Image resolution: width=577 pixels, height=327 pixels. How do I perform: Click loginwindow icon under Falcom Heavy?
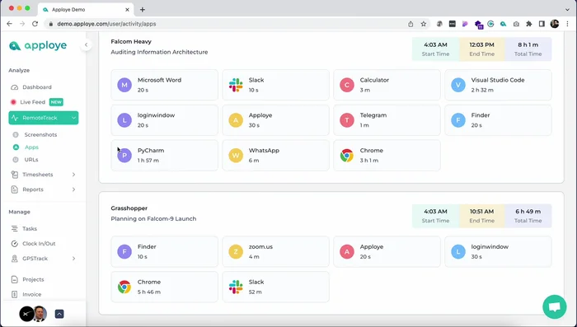point(124,120)
